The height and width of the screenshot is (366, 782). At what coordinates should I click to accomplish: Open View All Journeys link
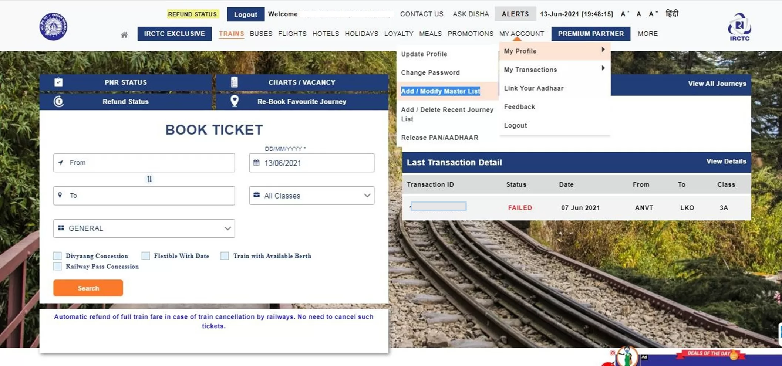click(717, 84)
